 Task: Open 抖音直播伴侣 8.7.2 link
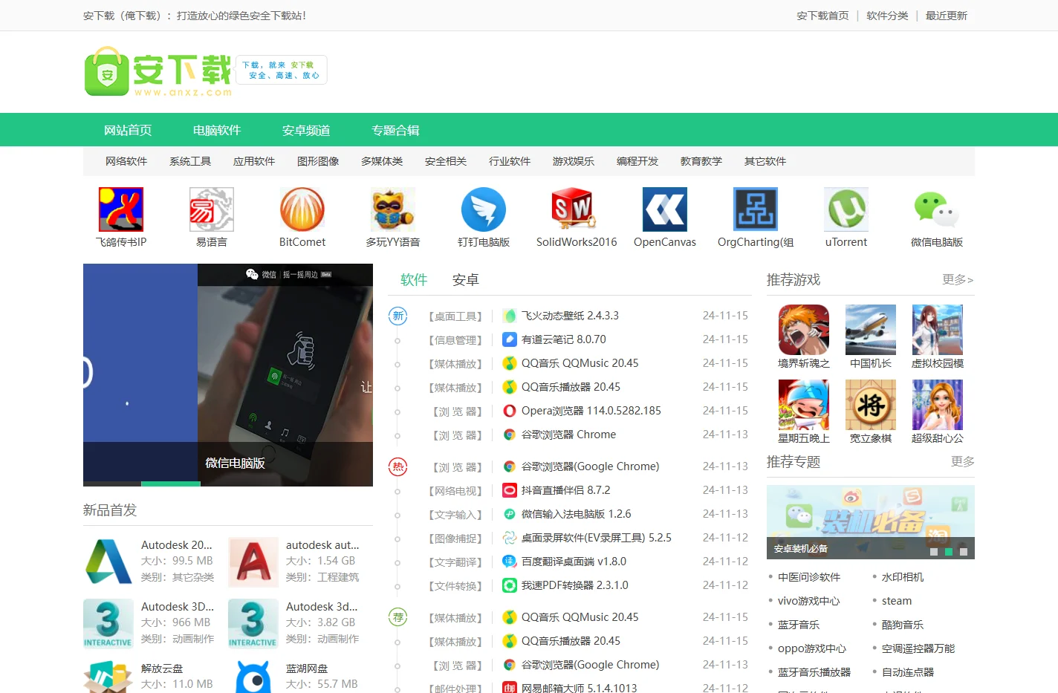565,490
